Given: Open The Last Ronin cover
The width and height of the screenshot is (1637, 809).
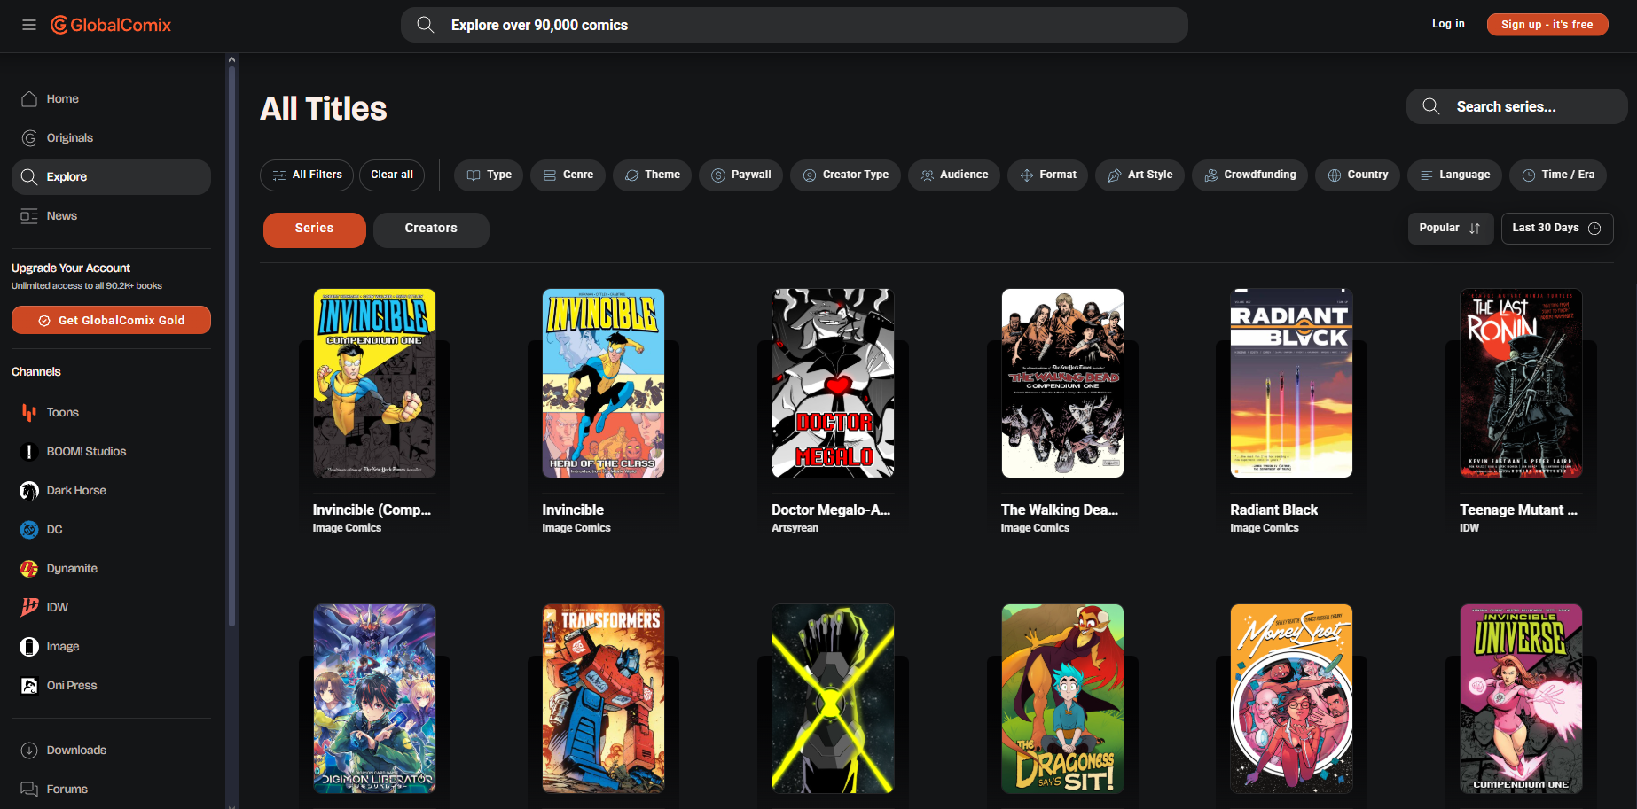Looking at the screenshot, I should coord(1521,384).
